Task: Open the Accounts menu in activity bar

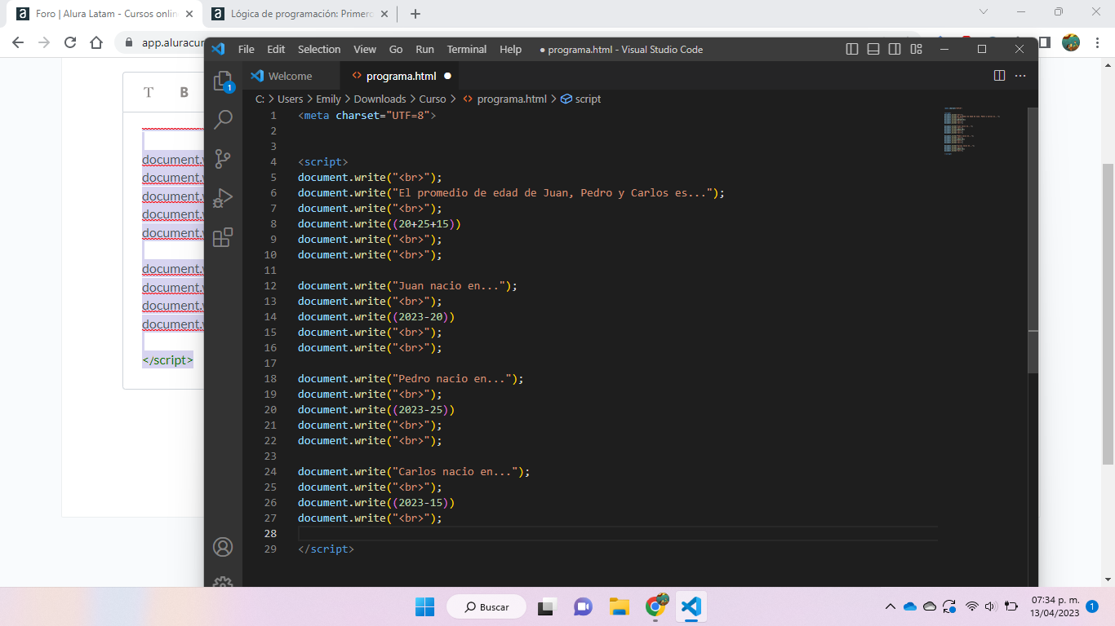Action: 223,547
